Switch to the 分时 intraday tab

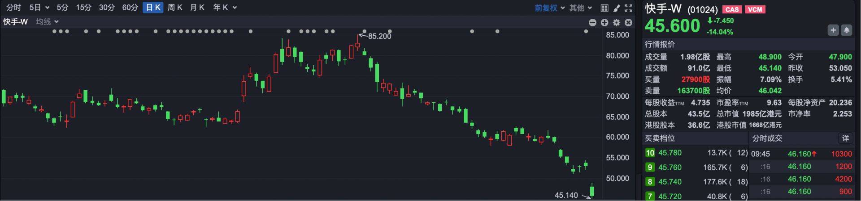click(x=13, y=8)
